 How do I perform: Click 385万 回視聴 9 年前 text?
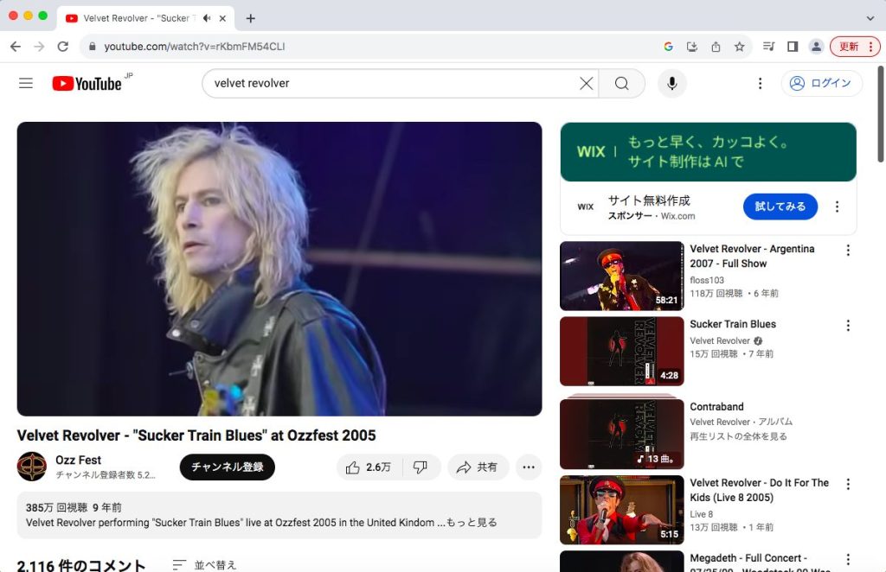tap(74, 508)
